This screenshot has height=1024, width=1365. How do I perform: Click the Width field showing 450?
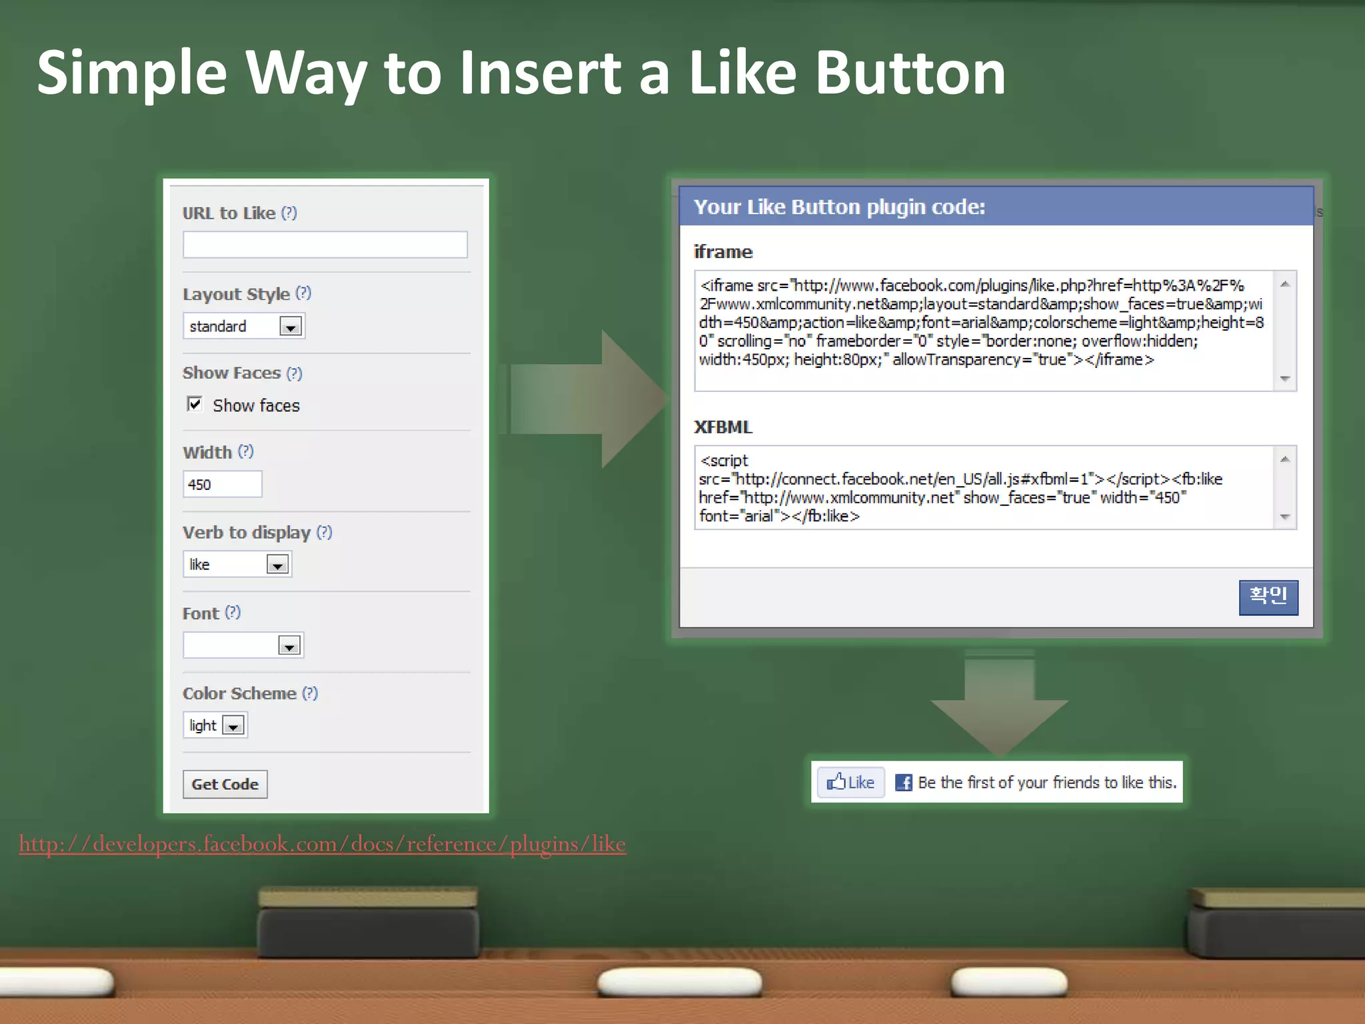222,485
